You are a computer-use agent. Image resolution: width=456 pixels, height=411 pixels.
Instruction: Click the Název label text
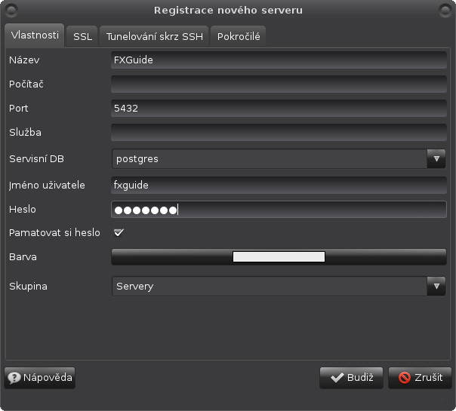tap(24, 60)
